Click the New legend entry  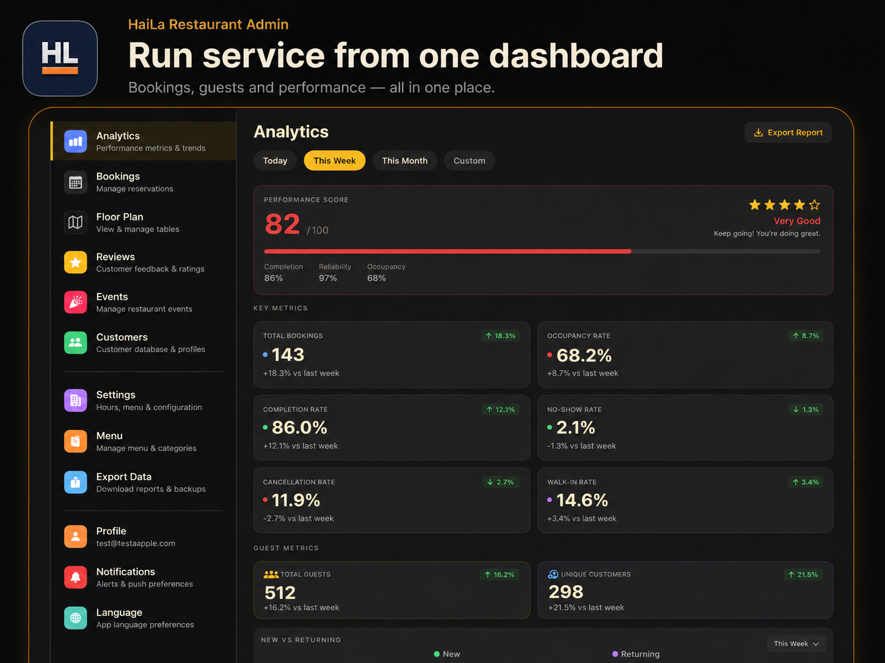446,654
